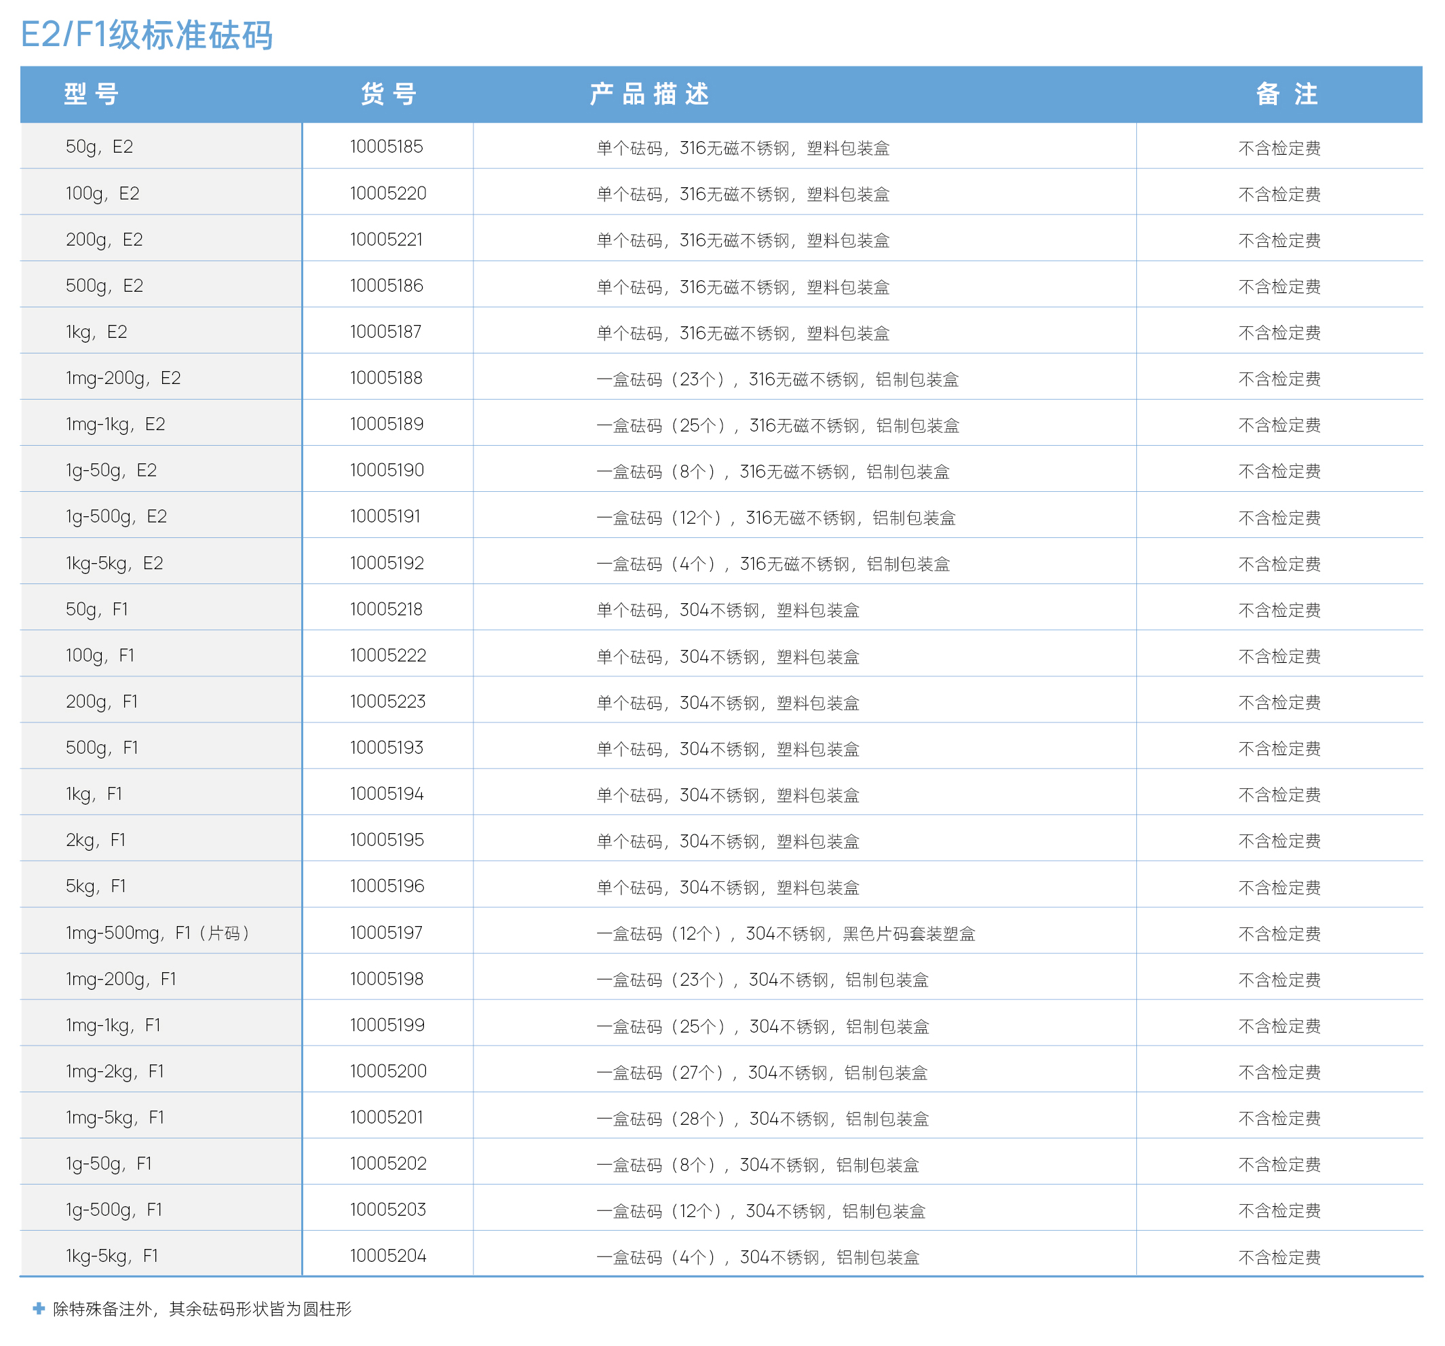Click description 一盒砝码（25个），316无磁不锈钢

click(x=777, y=426)
